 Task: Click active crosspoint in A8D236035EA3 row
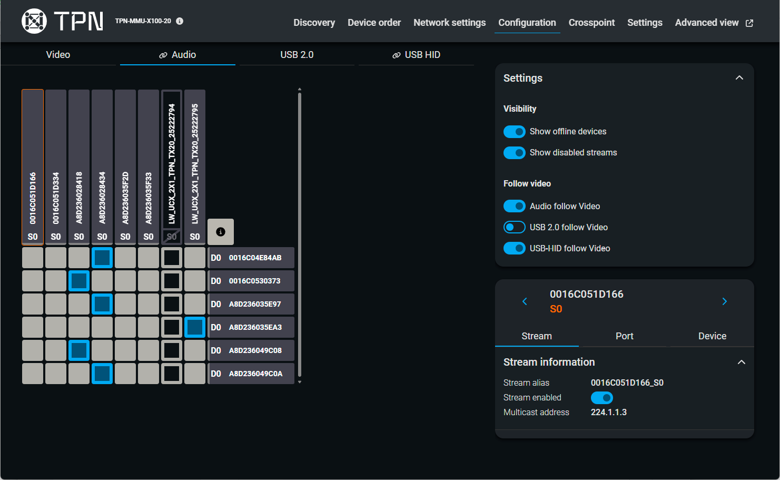(195, 327)
